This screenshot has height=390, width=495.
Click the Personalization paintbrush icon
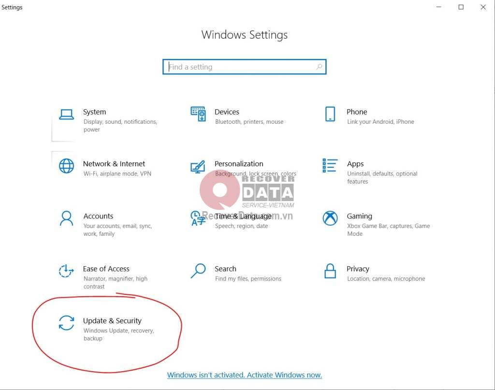pyautogui.click(x=198, y=167)
